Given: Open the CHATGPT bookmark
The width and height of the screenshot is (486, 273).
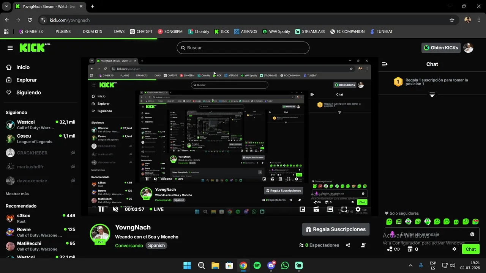Looking at the screenshot, I should (x=142, y=31).
